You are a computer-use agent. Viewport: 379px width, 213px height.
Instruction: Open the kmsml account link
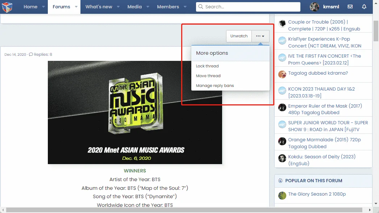pos(331,7)
